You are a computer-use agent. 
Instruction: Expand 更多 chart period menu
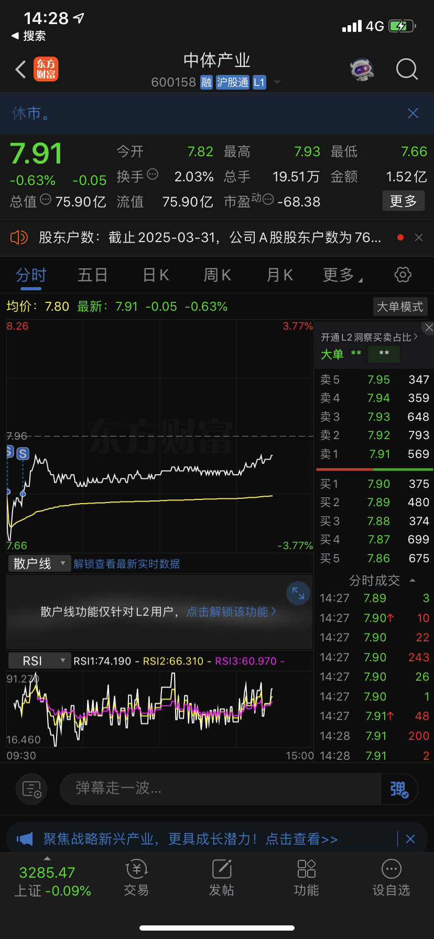click(x=343, y=275)
